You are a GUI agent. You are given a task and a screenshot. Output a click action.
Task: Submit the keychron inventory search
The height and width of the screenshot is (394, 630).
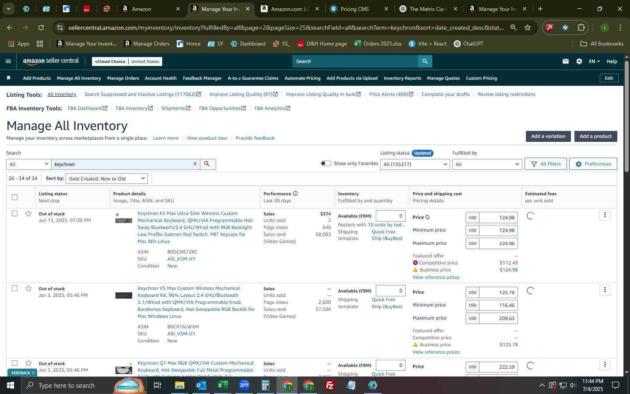[x=207, y=164]
